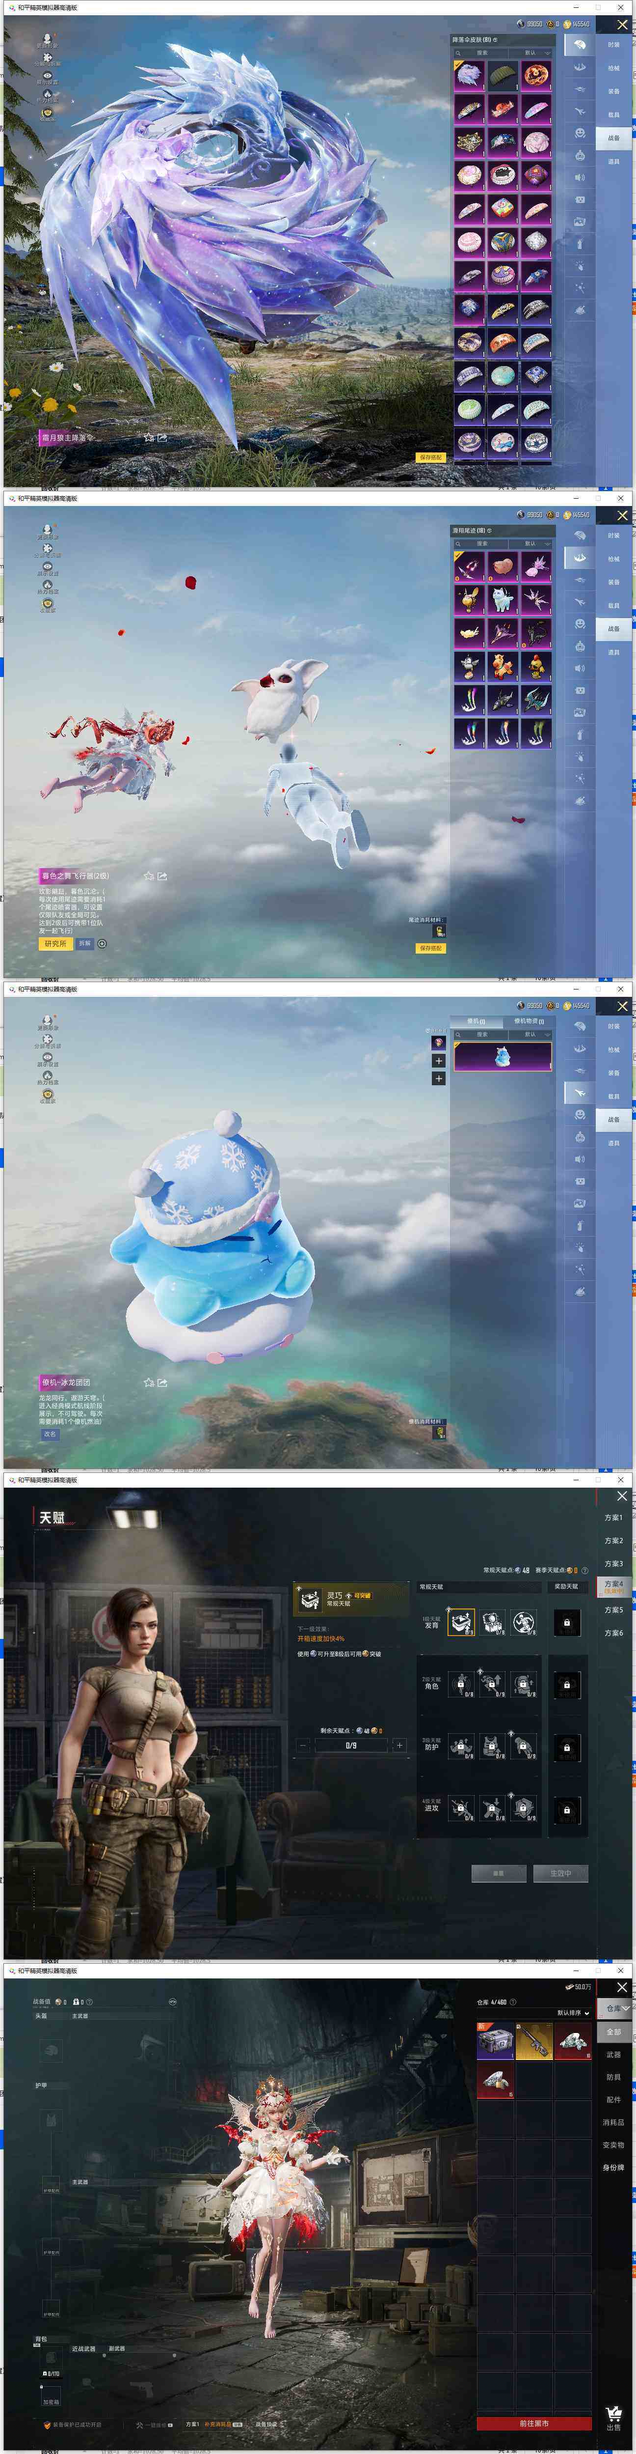Switch to 时装 tab in parachute skins window
636x2454 pixels.
(x=614, y=44)
